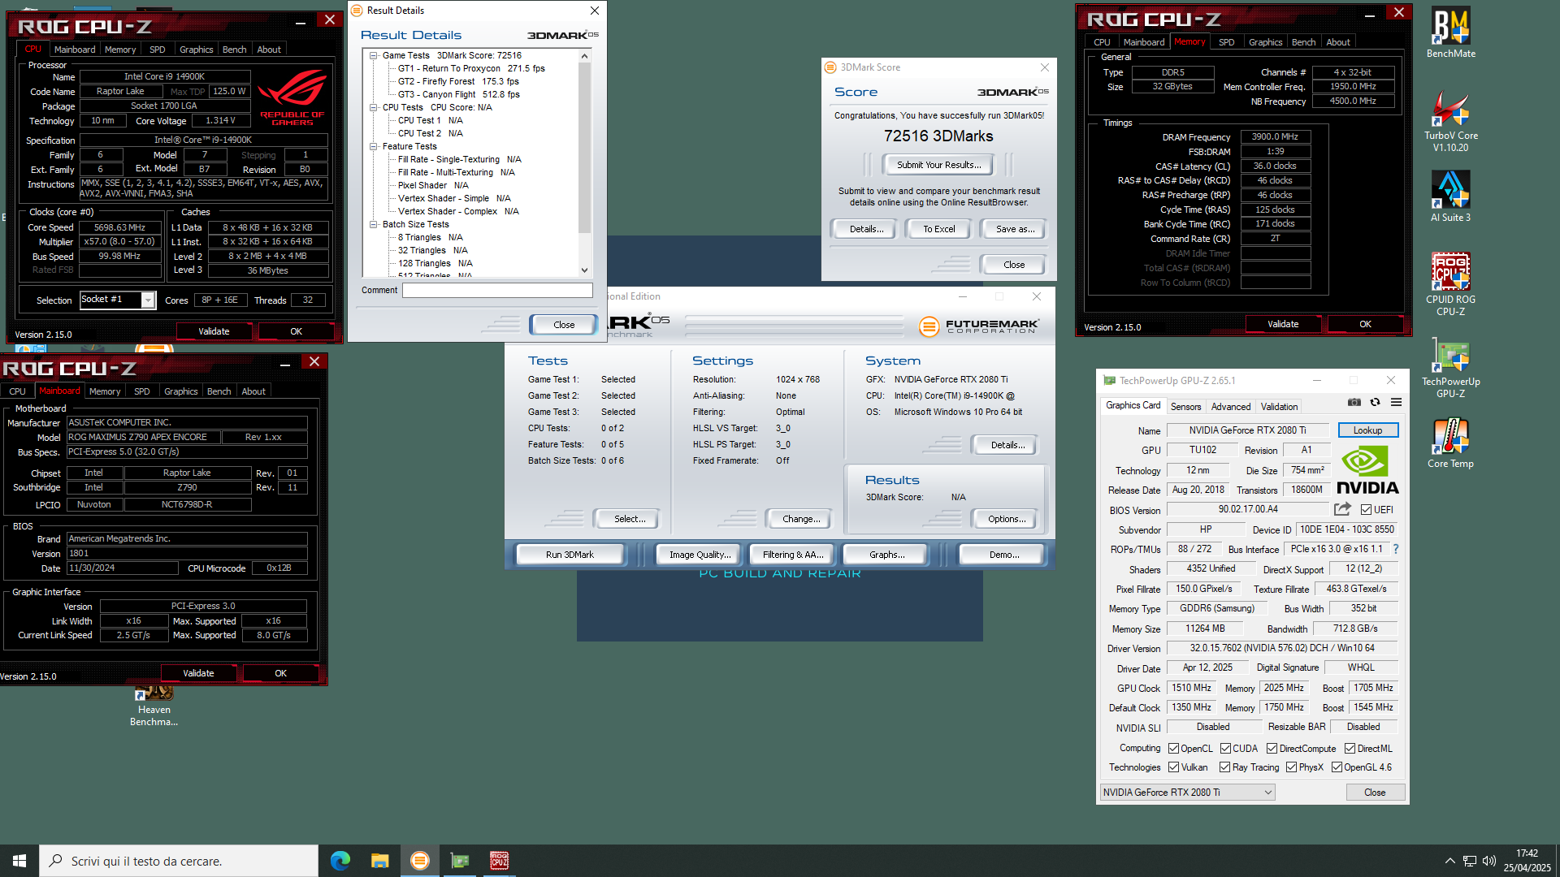Click Filtering & AA... button

tap(793, 555)
